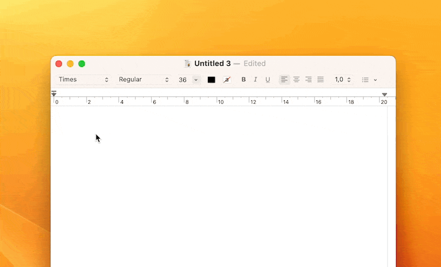441x267 pixels.
Task: Align text to the left
Action: 284,80
